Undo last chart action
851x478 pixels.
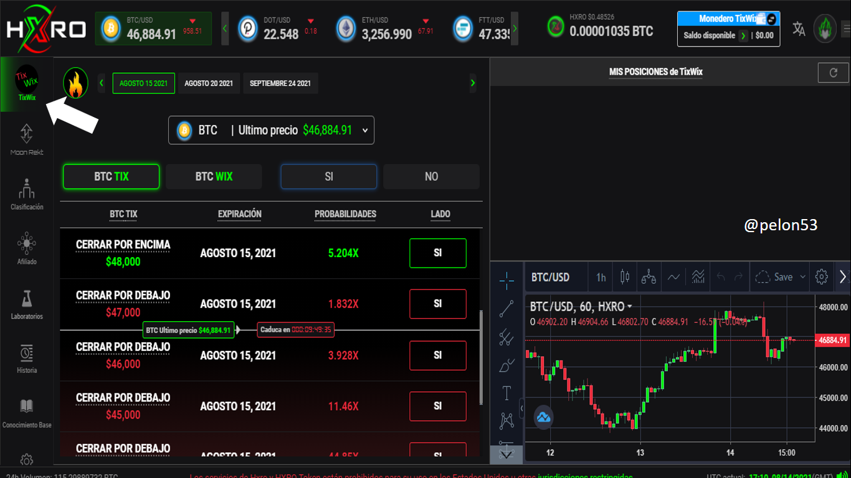[x=721, y=277]
